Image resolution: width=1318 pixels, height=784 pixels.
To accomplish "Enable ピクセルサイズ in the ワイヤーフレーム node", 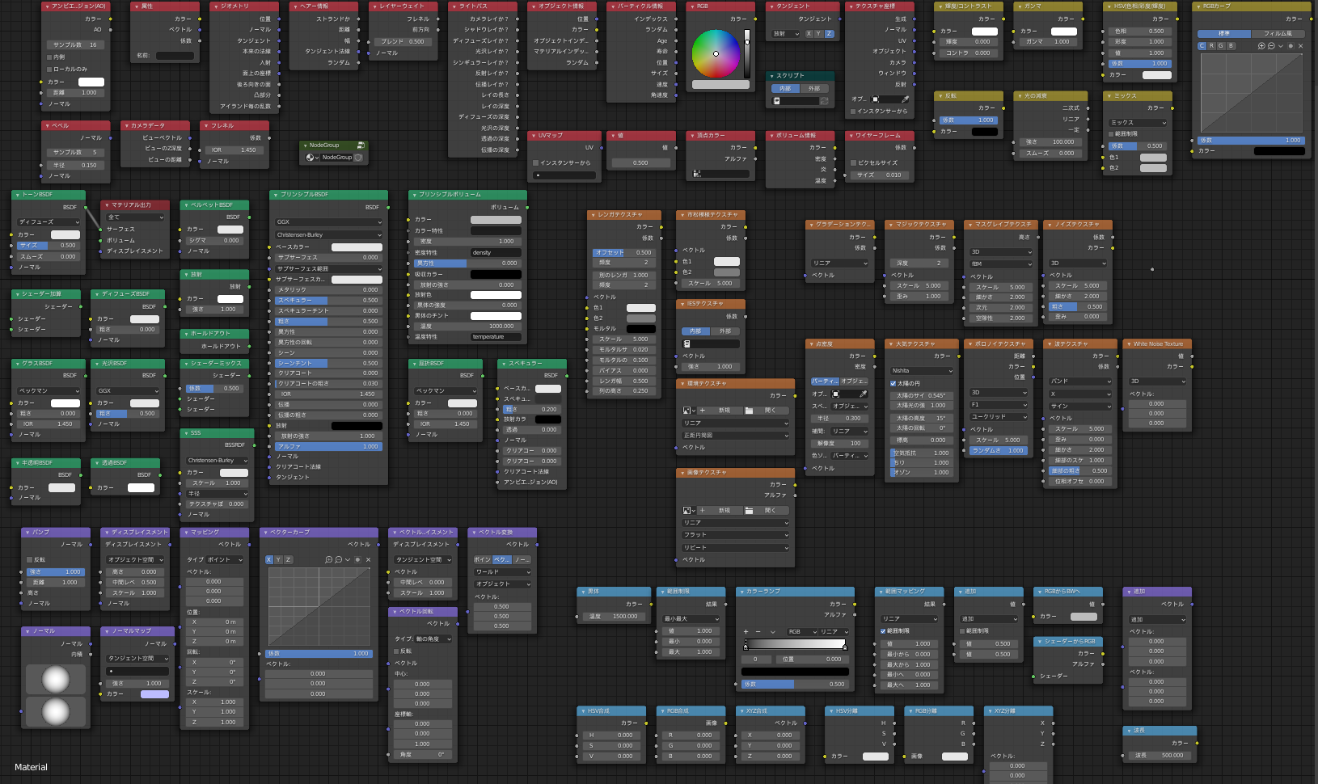I will (x=855, y=162).
